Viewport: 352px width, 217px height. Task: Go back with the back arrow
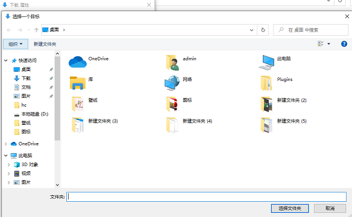point(9,30)
